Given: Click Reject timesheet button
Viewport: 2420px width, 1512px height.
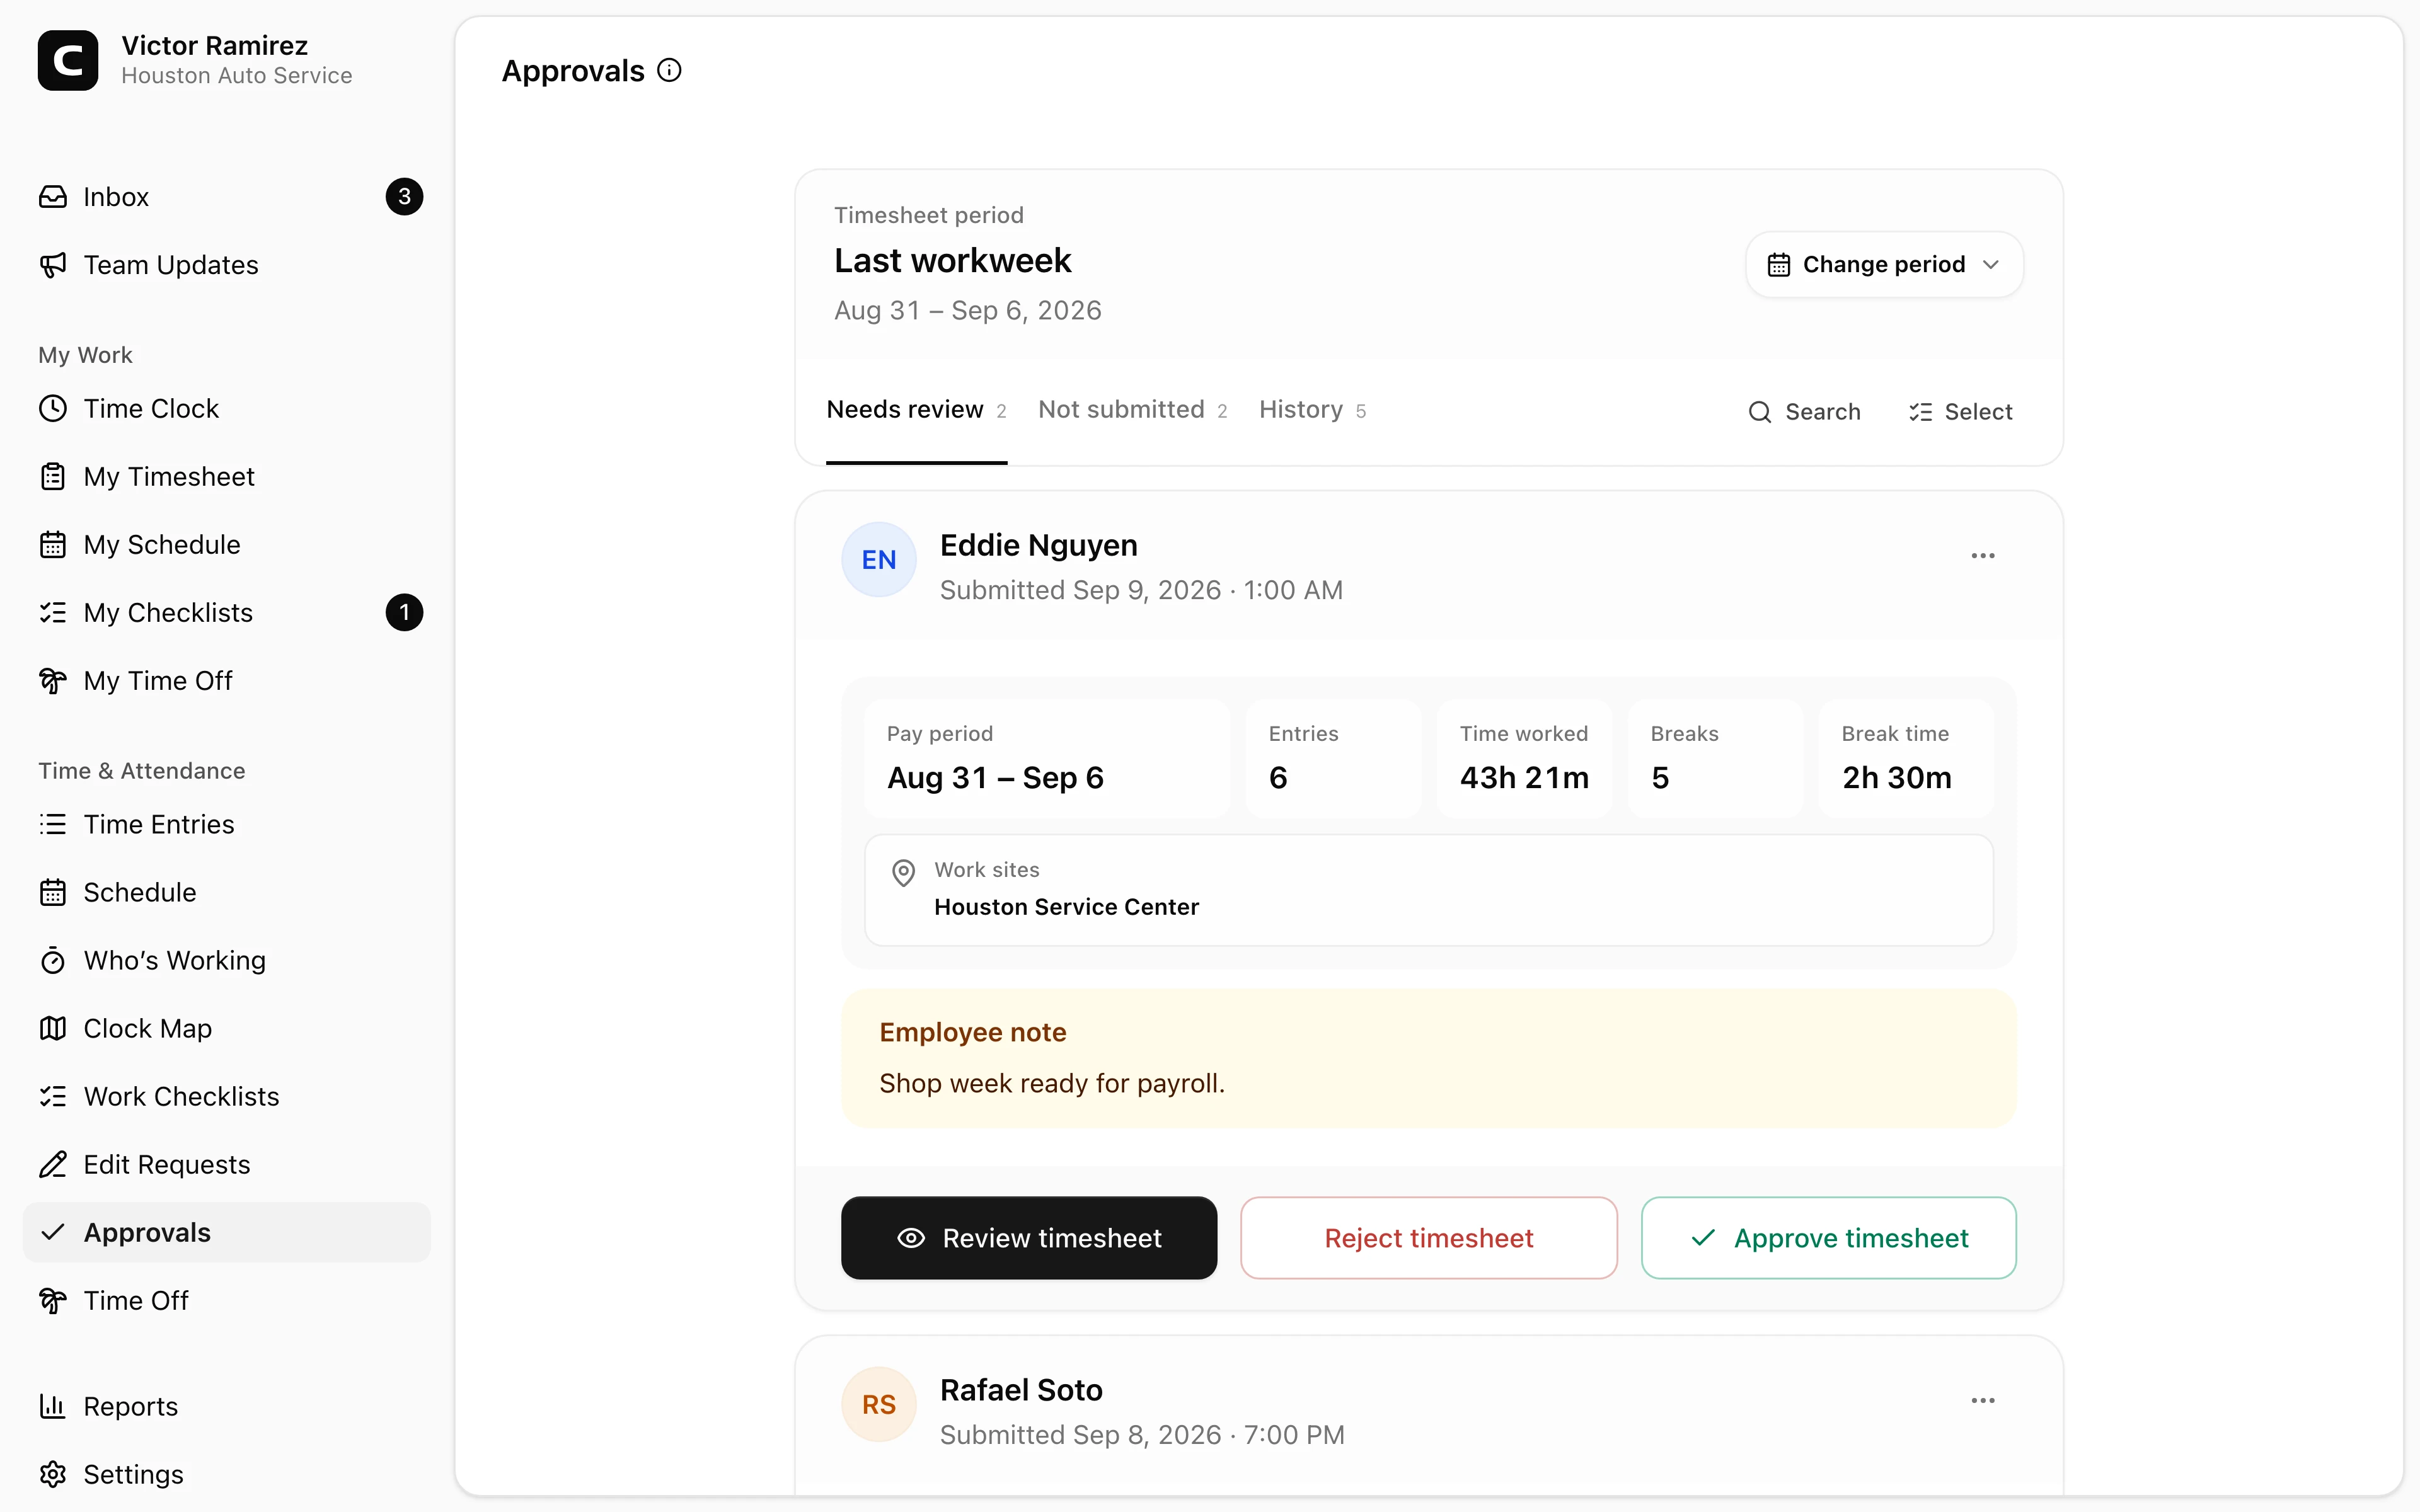Looking at the screenshot, I should click(1428, 1238).
